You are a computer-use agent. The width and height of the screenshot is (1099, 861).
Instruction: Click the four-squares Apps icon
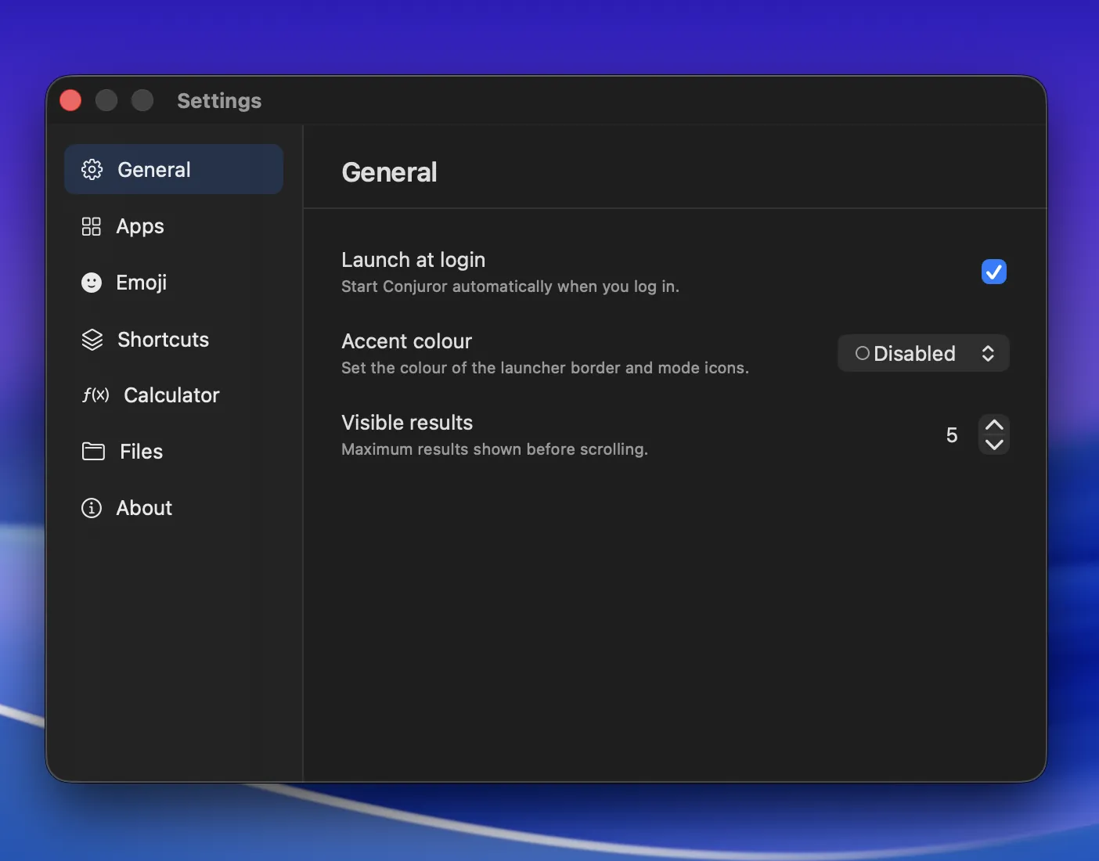(92, 226)
